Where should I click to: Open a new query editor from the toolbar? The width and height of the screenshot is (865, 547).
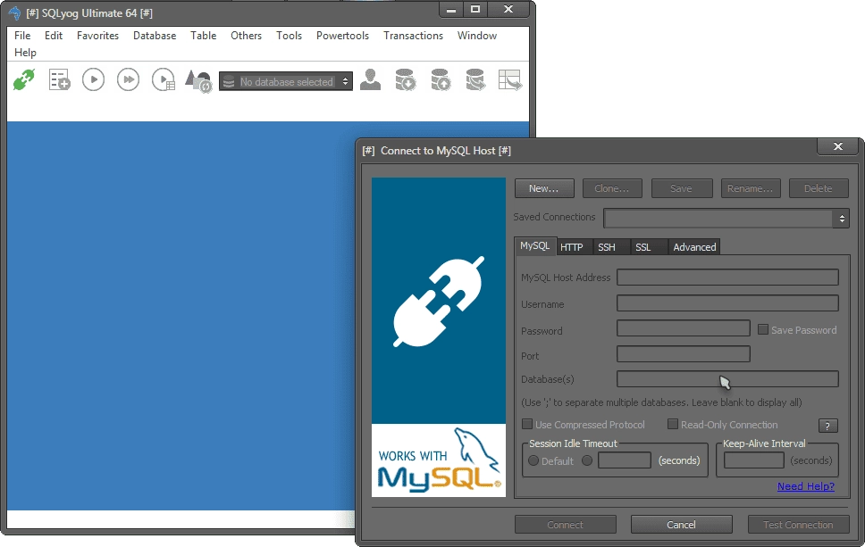coord(59,80)
